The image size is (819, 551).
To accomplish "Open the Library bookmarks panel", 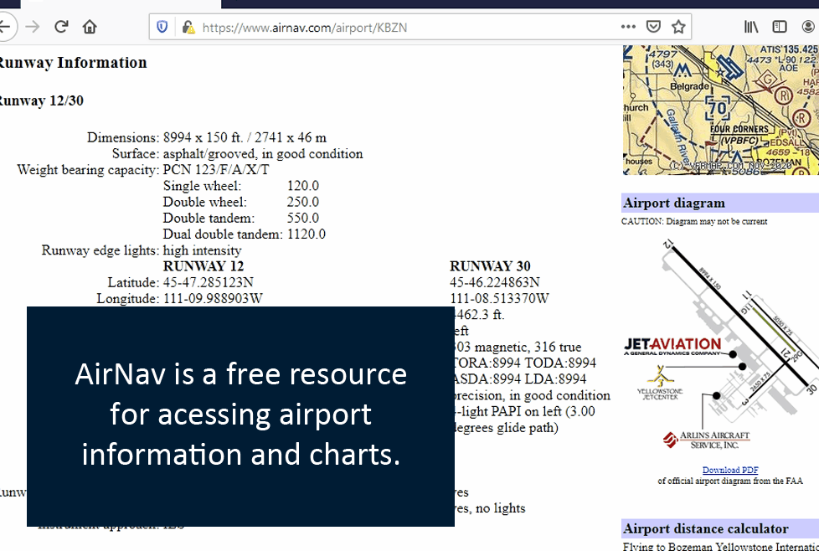I will click(751, 27).
